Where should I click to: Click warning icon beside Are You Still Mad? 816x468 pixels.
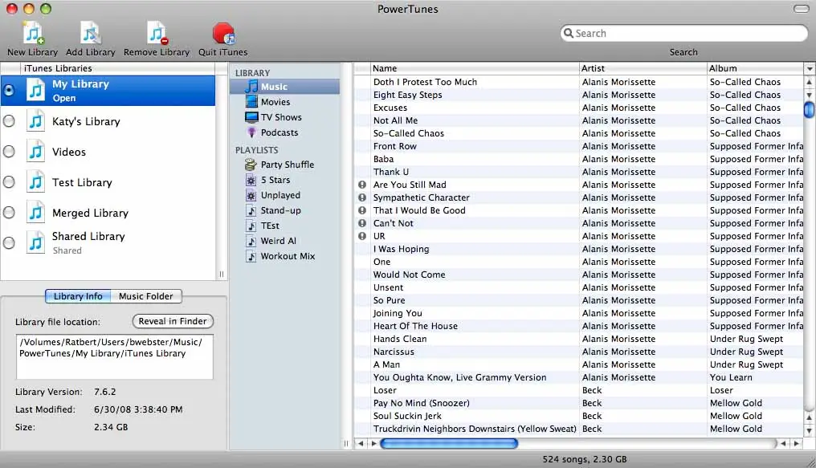[362, 185]
